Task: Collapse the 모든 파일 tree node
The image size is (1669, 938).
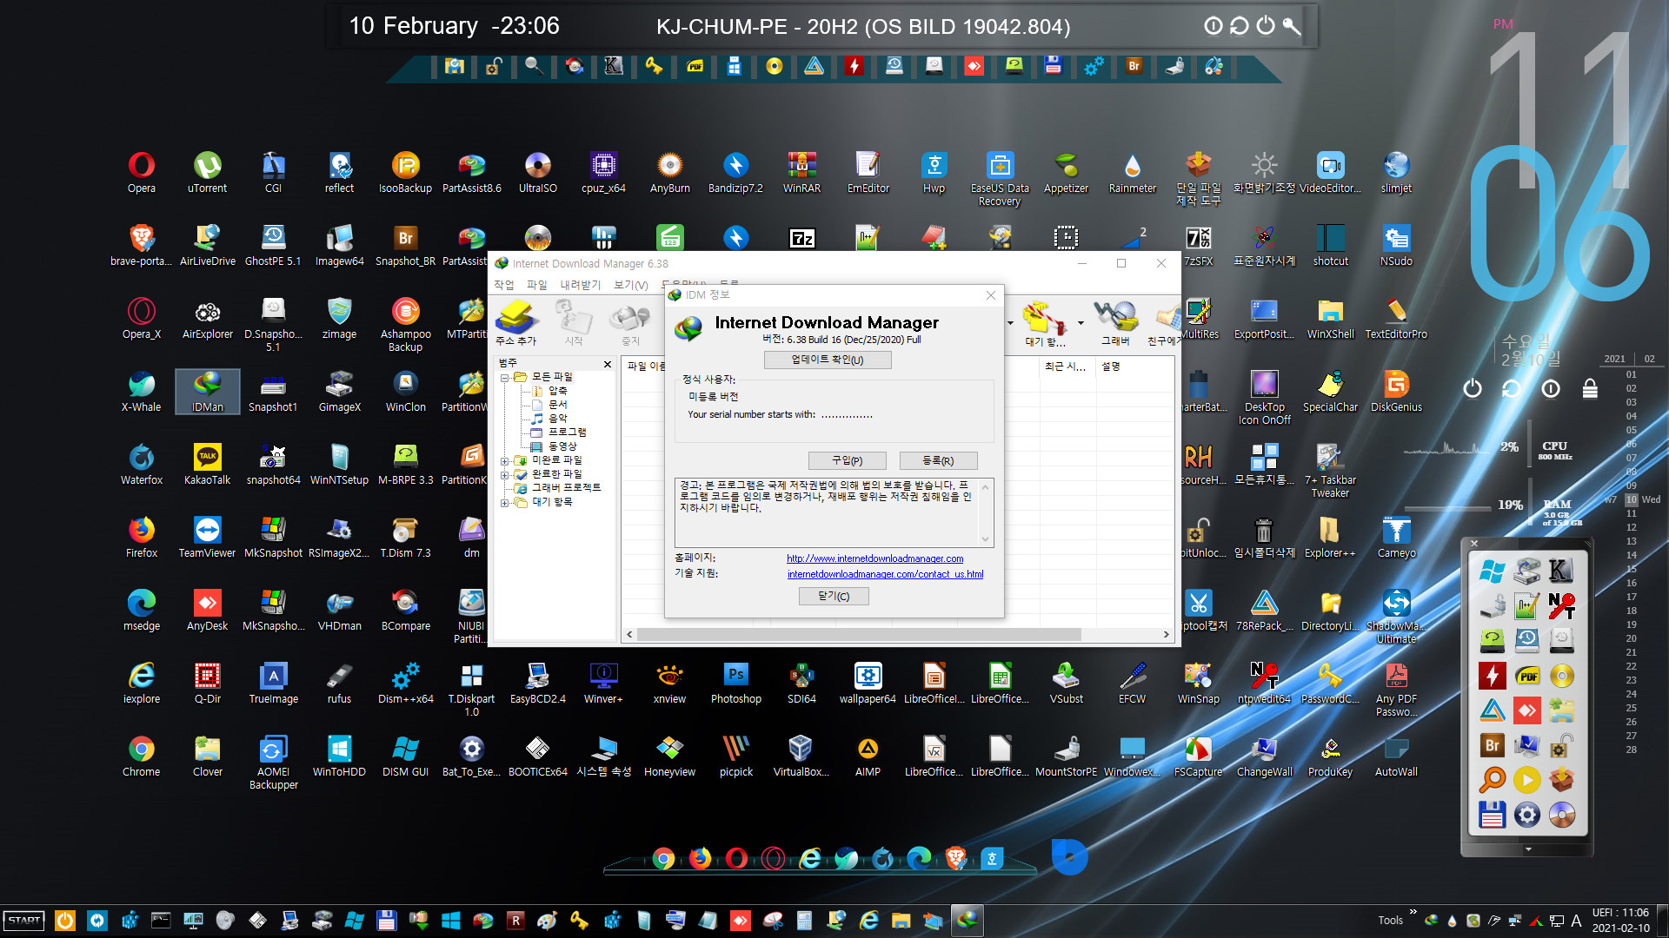Action: tap(504, 377)
